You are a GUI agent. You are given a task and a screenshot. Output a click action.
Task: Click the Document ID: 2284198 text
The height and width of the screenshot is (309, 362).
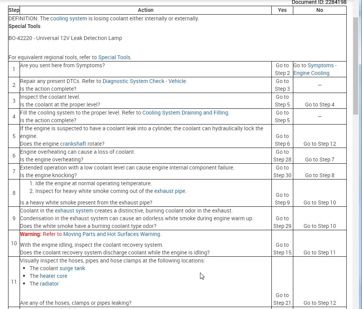[319, 2]
